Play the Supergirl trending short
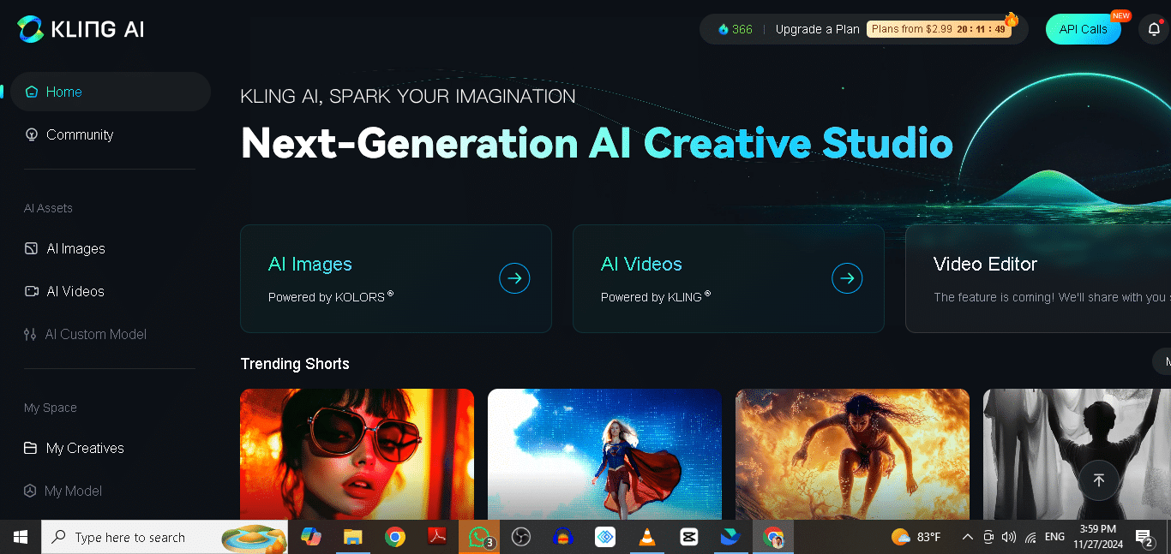Viewport: 1171px width, 554px height. (604, 454)
